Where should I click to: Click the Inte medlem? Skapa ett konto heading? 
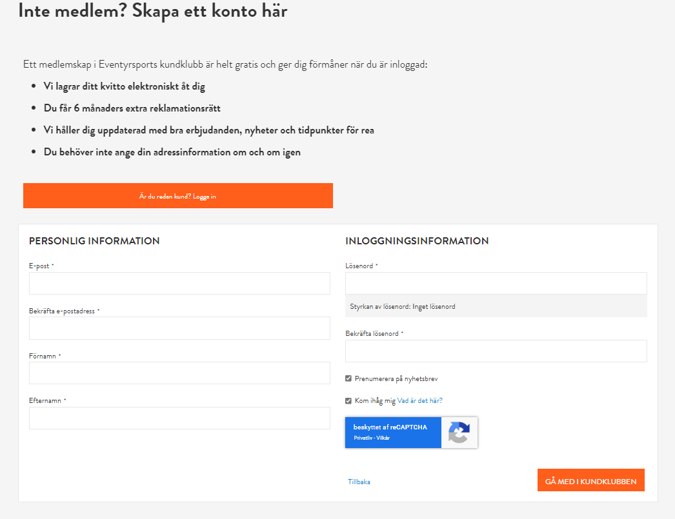pos(153,11)
